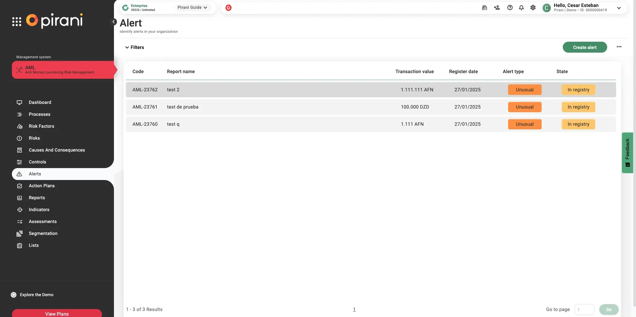Collapse the sidebar with the arrow button

[x=114, y=22]
